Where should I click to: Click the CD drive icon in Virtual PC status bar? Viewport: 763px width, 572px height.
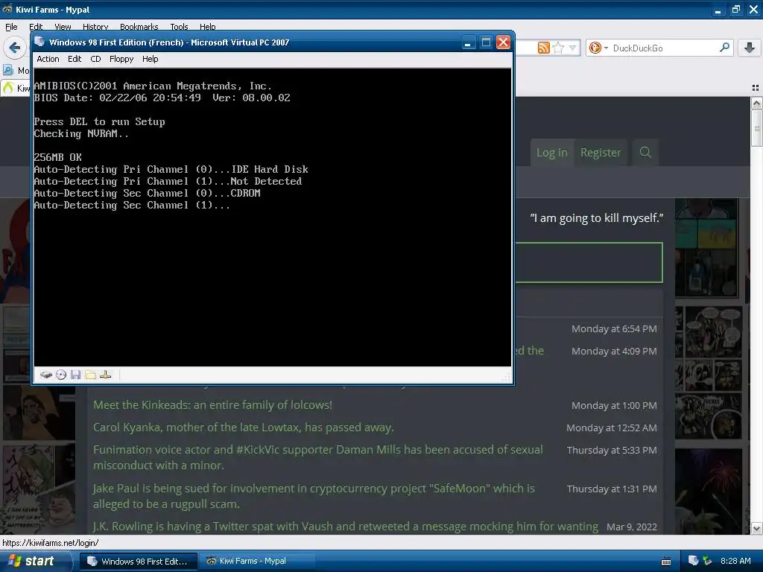click(61, 375)
